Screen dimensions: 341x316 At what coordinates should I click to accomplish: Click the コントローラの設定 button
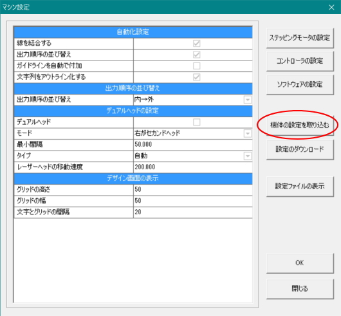pyautogui.click(x=300, y=61)
